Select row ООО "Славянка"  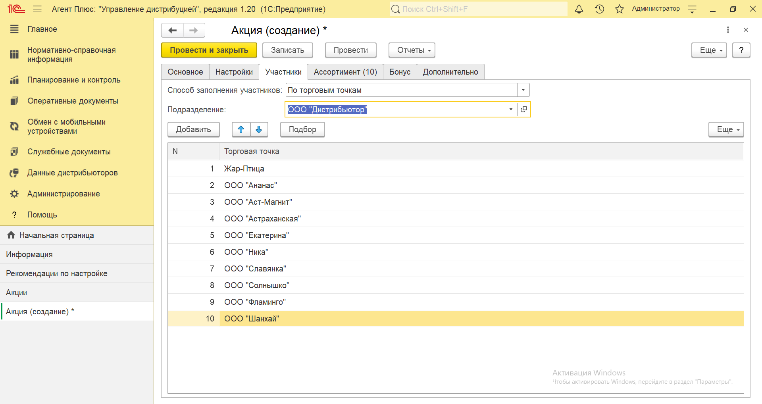456,269
